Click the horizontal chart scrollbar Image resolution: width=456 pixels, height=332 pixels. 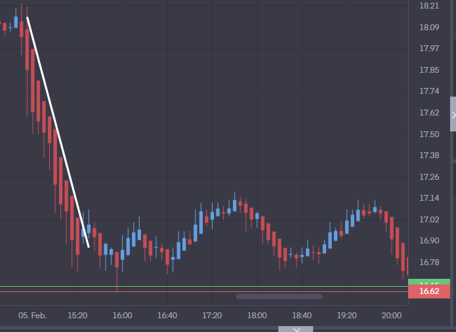279,297
